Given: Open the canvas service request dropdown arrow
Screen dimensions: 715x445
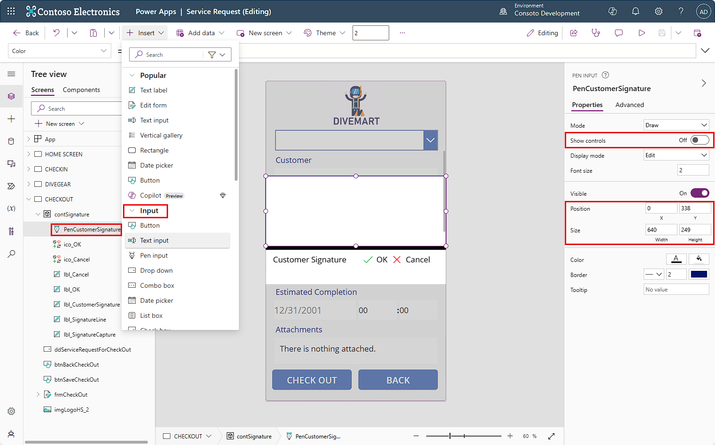Looking at the screenshot, I should tap(431, 140).
